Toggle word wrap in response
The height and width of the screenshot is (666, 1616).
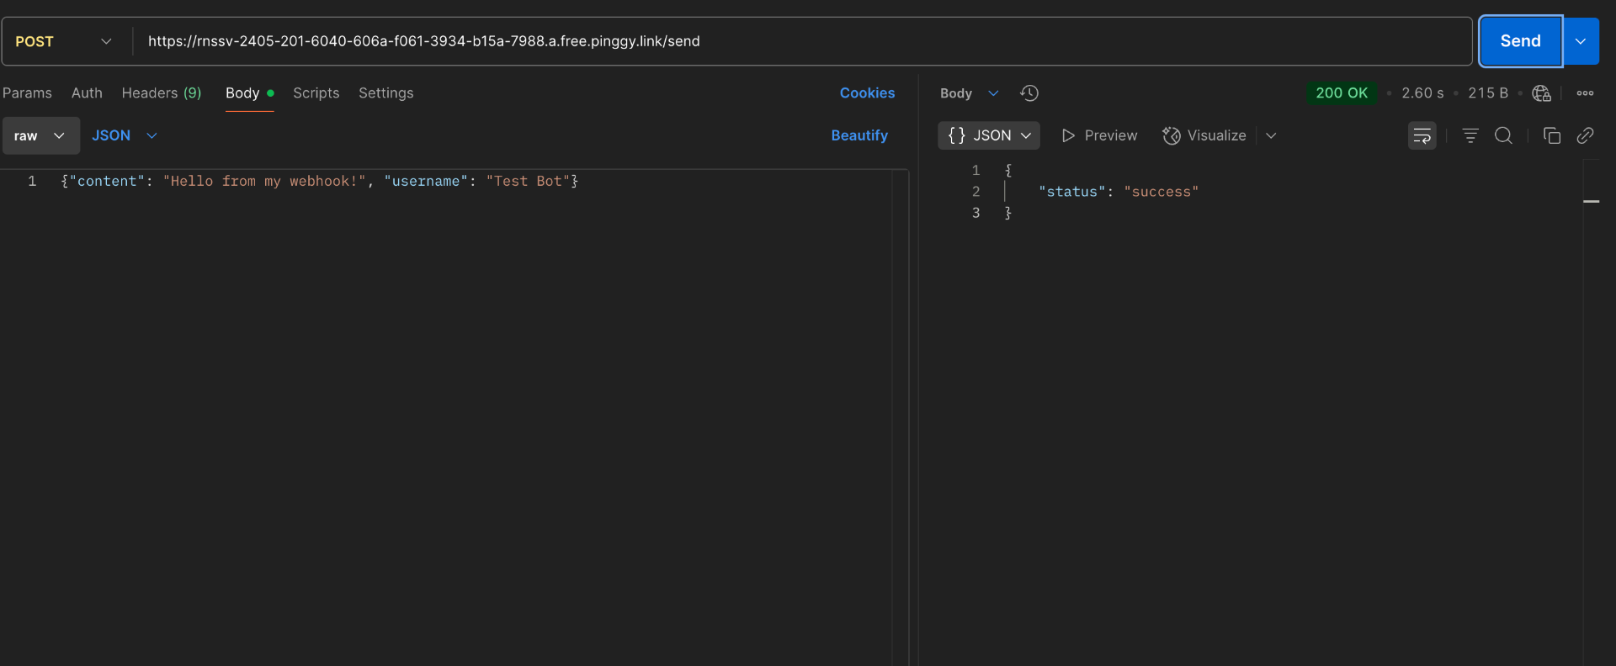[x=1422, y=135]
